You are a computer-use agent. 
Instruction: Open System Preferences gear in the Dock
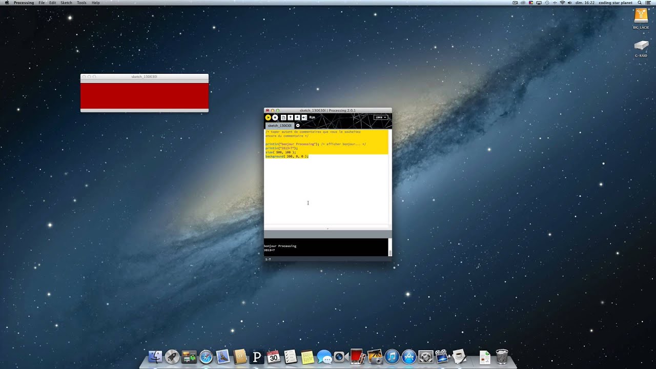[x=426, y=357]
